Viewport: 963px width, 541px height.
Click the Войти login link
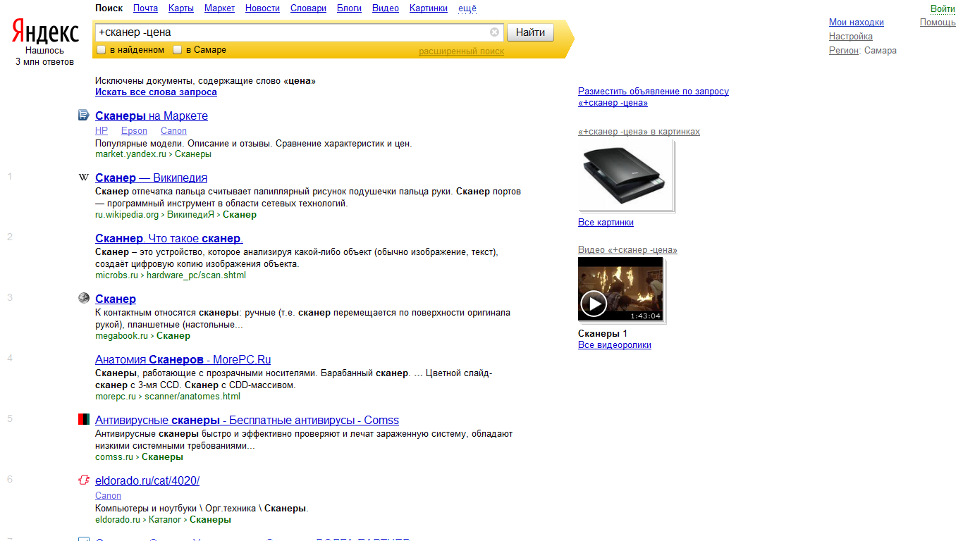tap(943, 9)
